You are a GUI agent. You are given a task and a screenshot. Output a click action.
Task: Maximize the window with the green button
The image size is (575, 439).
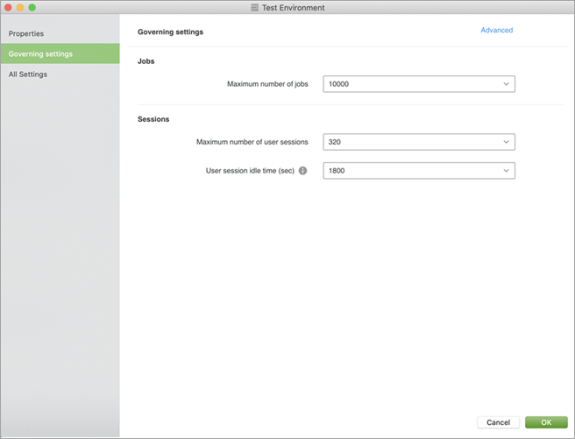[32, 7]
